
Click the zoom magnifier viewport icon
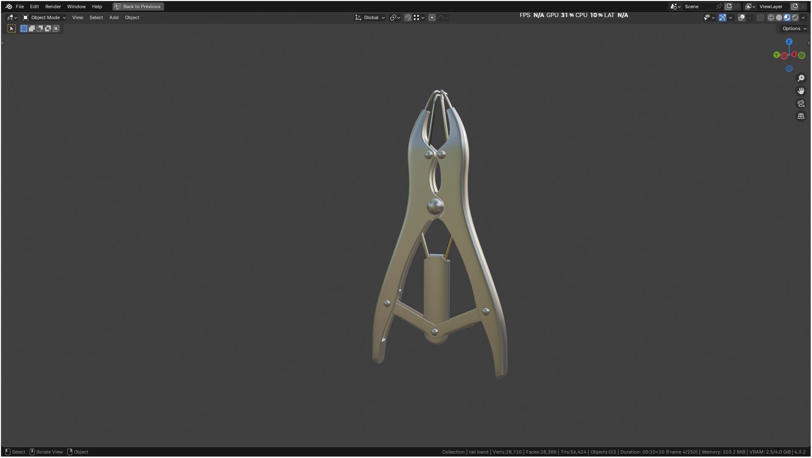coord(801,78)
